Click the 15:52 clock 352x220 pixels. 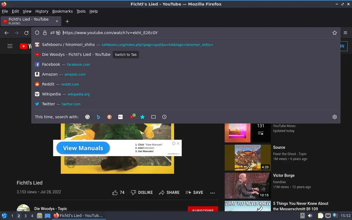click(x=346, y=216)
